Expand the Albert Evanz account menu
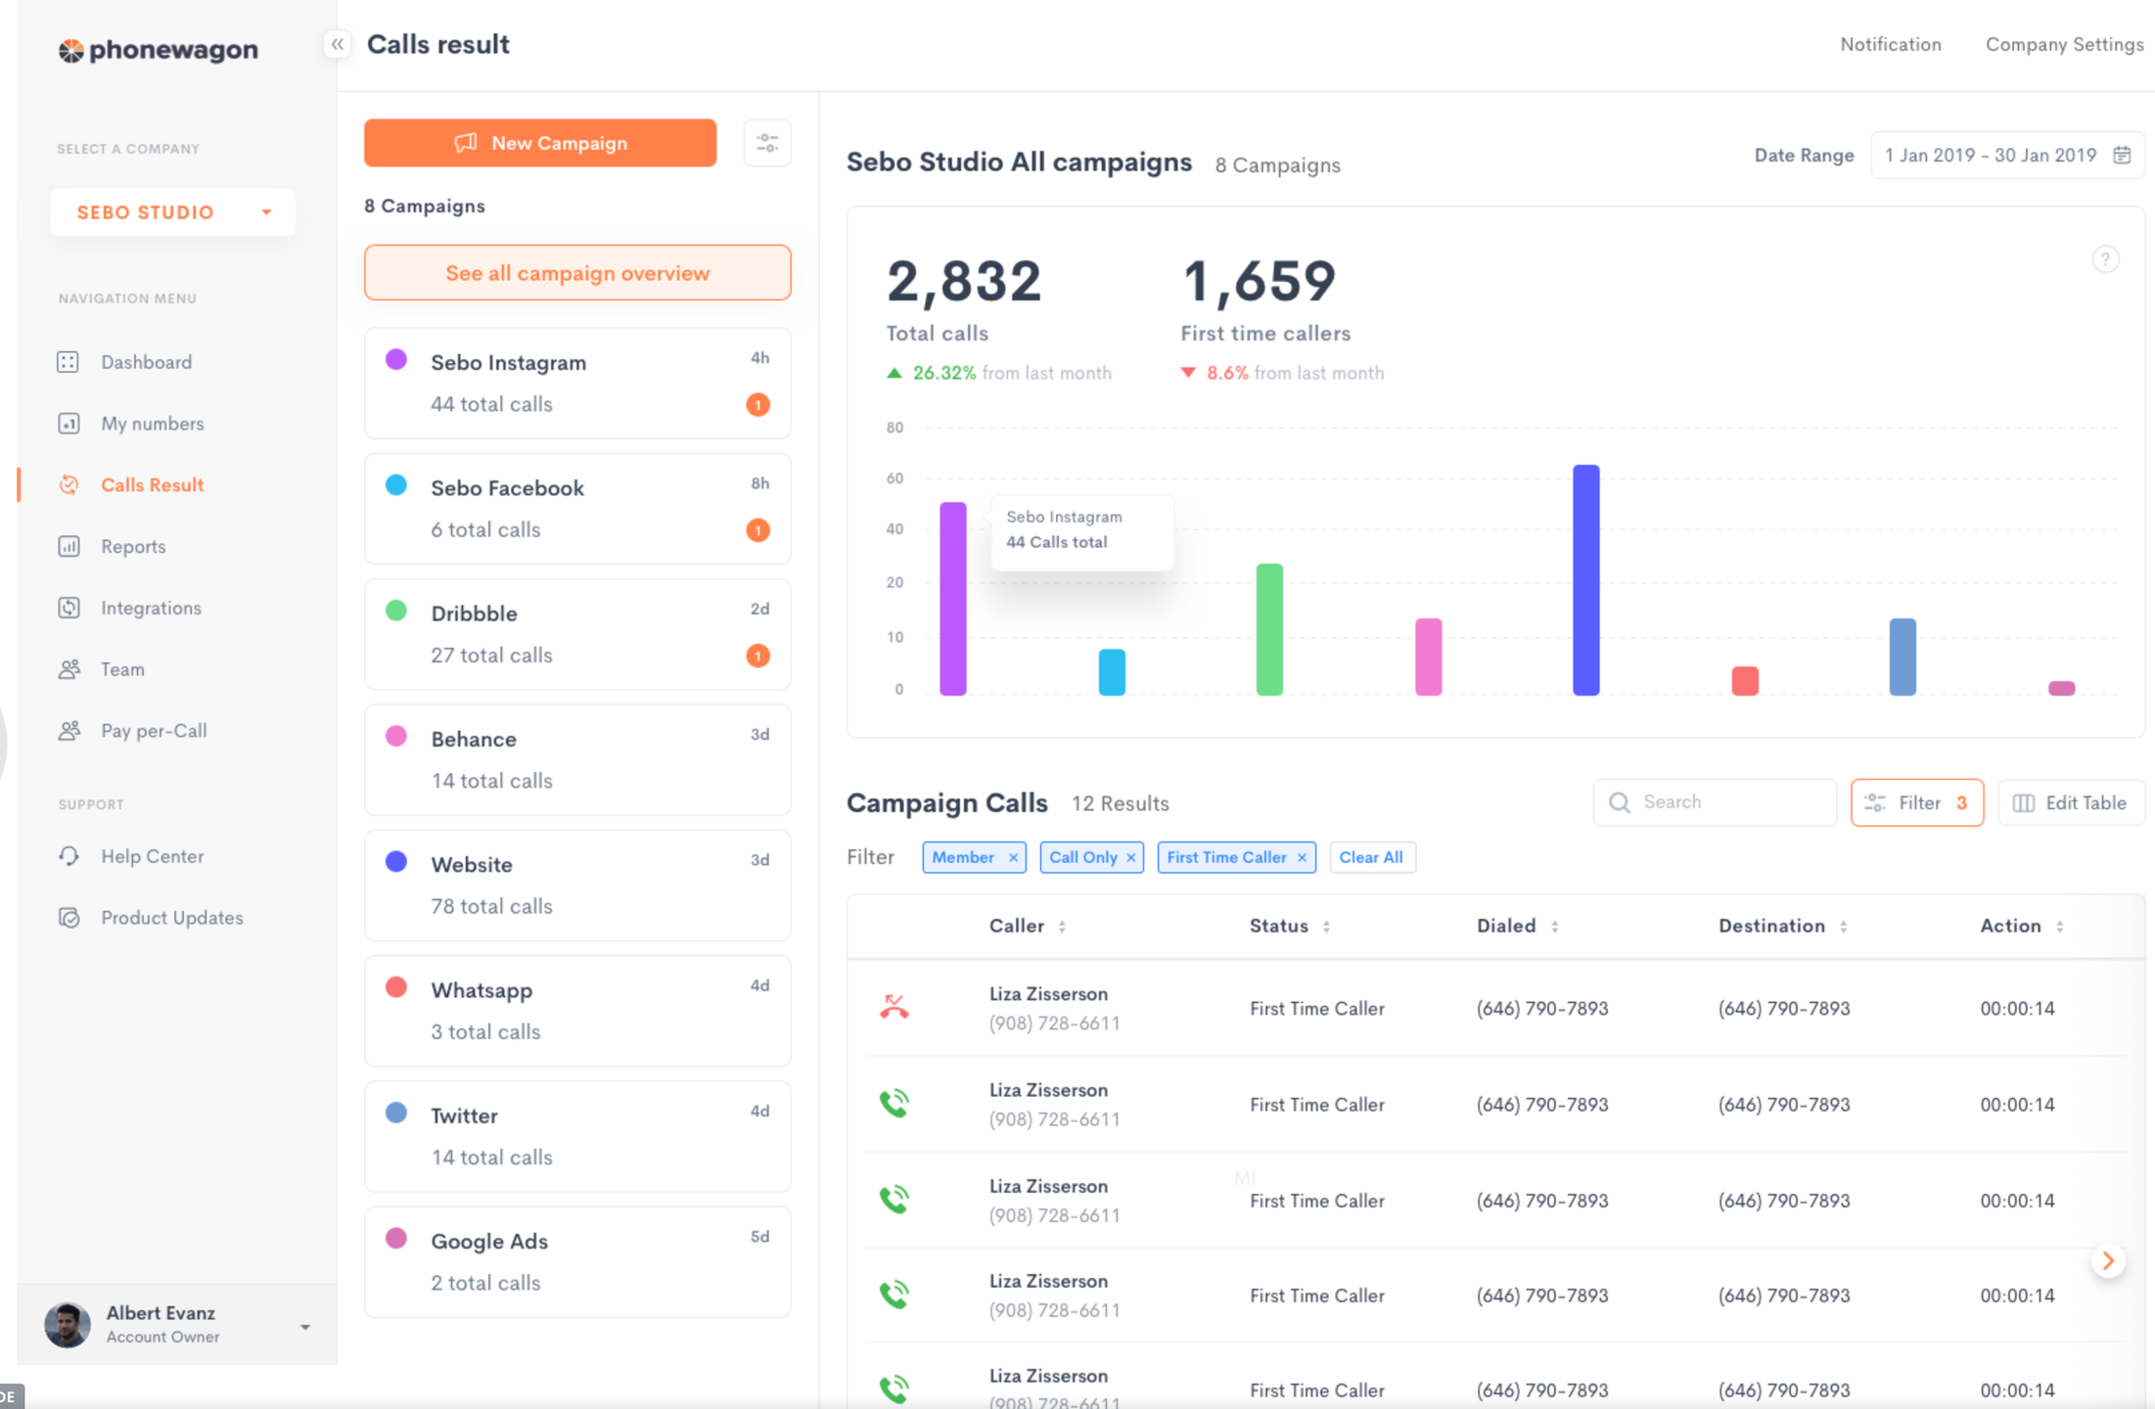Image resolution: width=2155 pixels, height=1409 pixels. coord(305,1327)
